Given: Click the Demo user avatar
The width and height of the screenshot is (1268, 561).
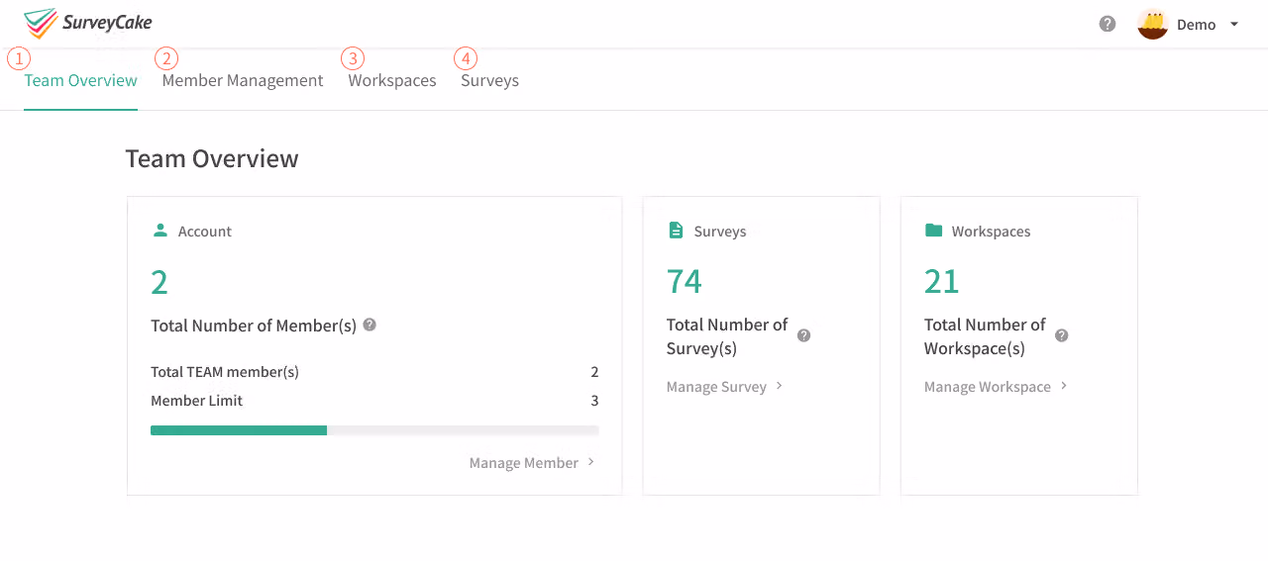Looking at the screenshot, I should coord(1153,24).
